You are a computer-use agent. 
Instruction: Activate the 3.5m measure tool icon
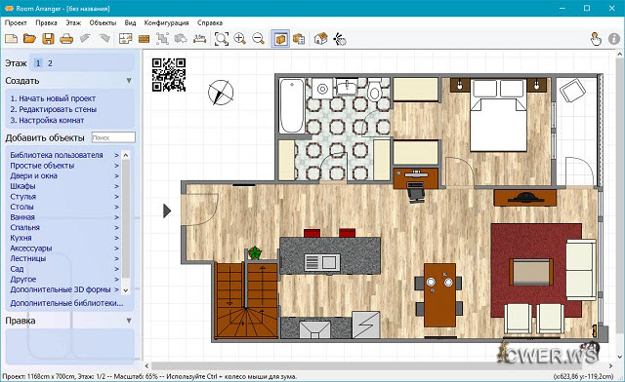pos(199,39)
